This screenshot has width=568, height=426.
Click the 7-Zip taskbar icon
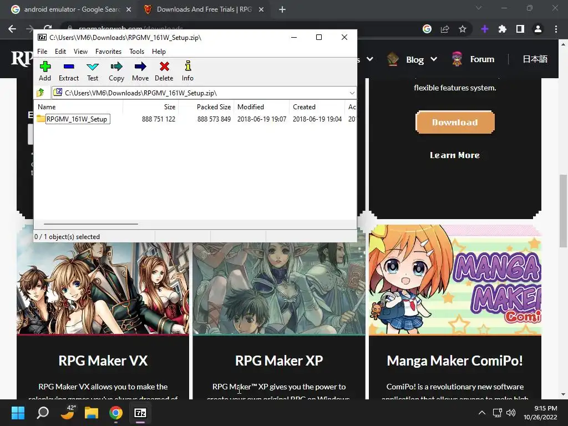[140, 413]
